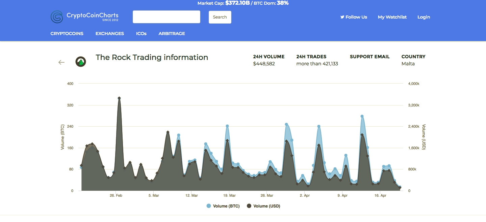Open the EXCHANGES menu
Screen dimensions: 486x222
tap(110, 34)
